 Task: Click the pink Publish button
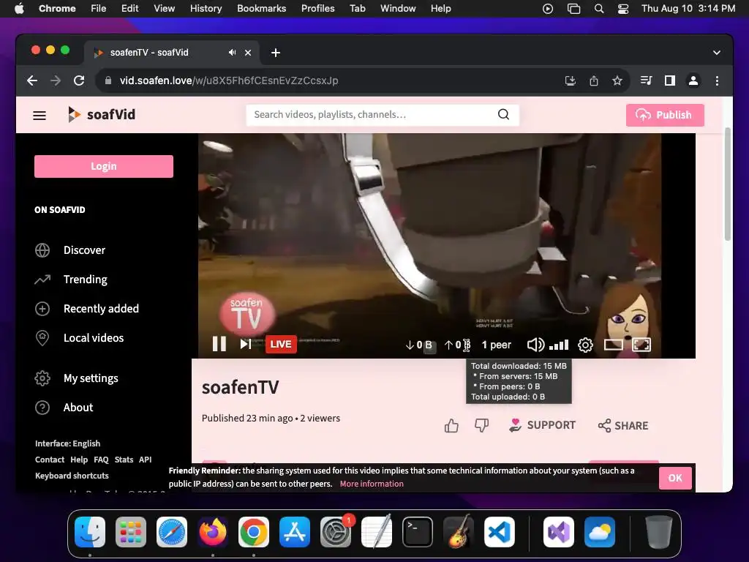pyautogui.click(x=665, y=115)
